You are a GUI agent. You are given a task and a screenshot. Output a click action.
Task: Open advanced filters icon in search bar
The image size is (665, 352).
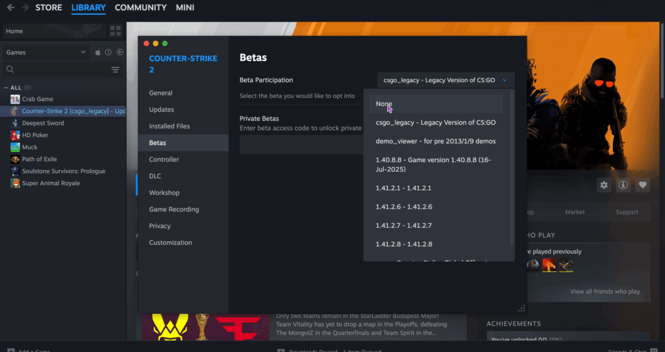pos(116,69)
